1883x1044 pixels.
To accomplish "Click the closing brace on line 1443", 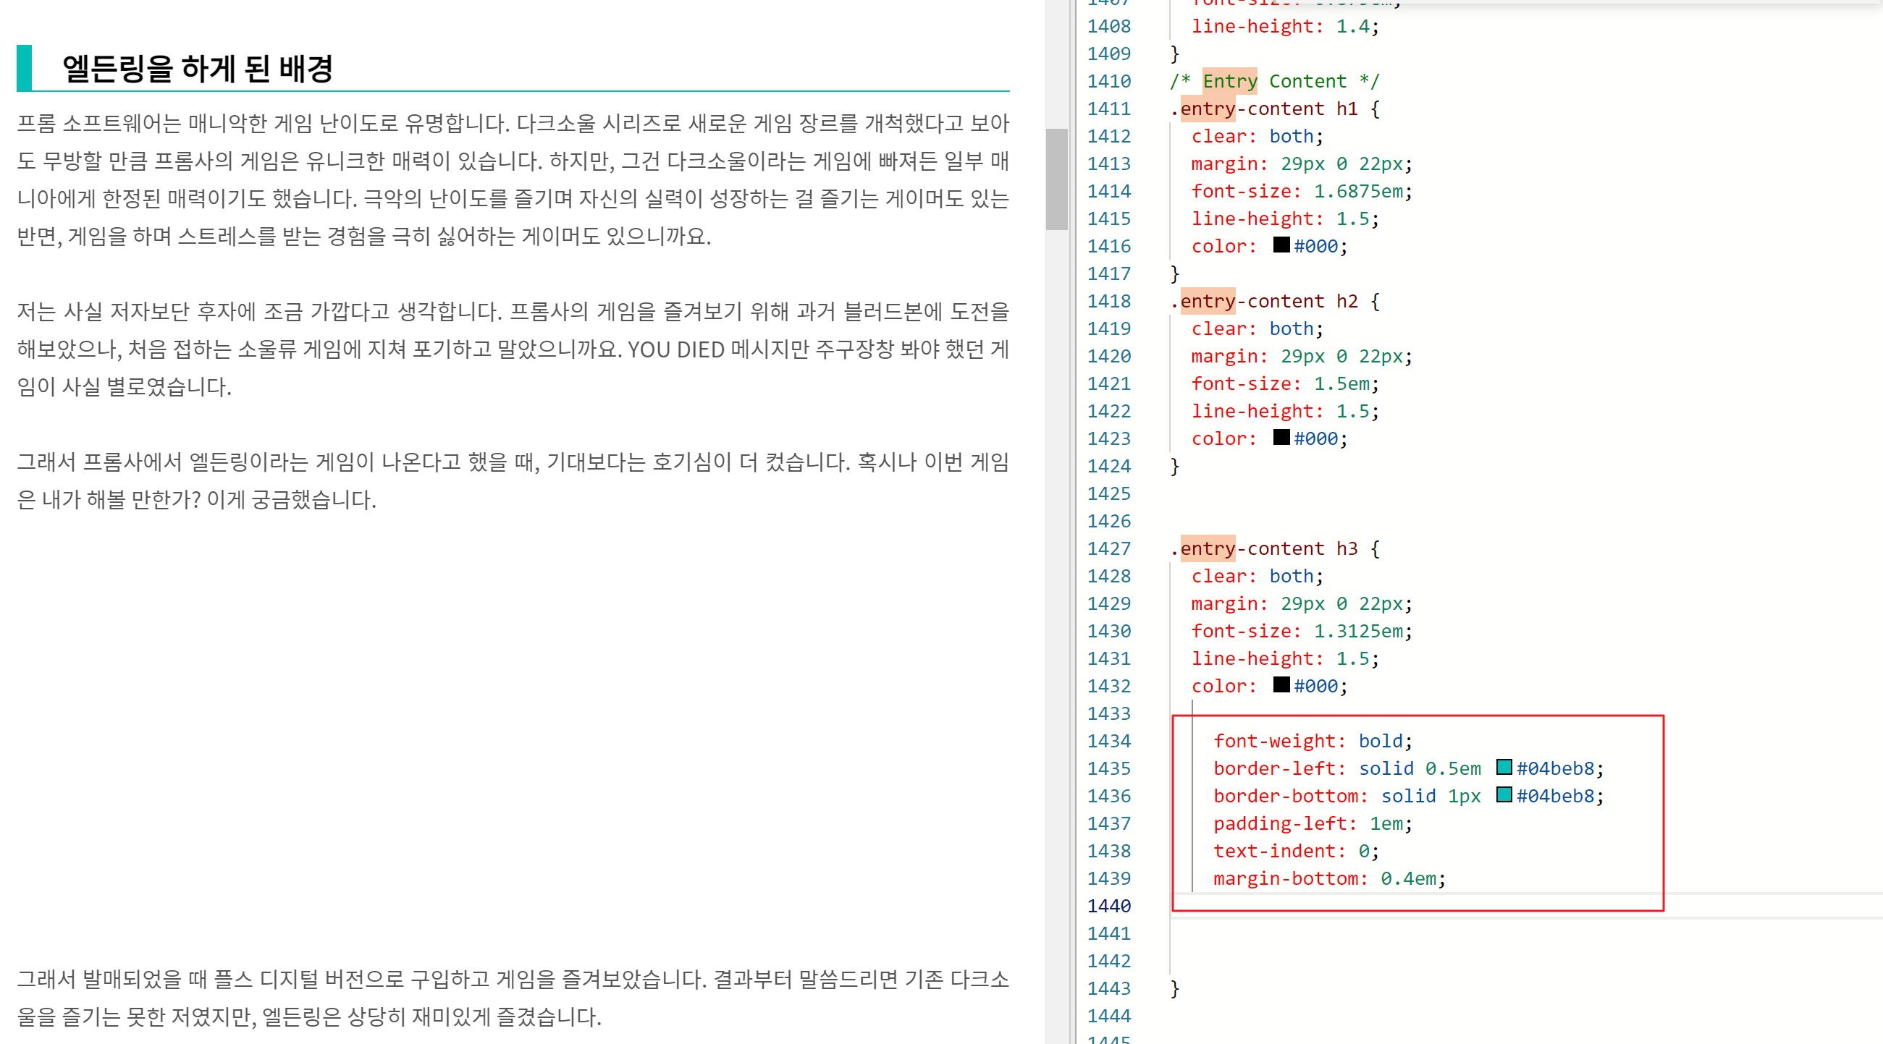I will coord(1175,988).
